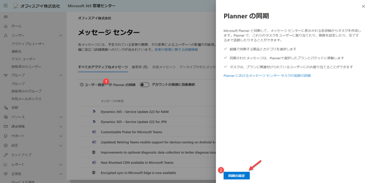Click the ホーム home icon
The width and height of the screenshot is (369, 183).
(x=6, y=26)
